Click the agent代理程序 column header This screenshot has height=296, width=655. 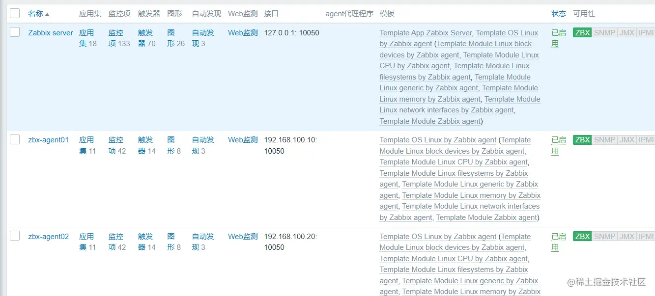click(349, 14)
